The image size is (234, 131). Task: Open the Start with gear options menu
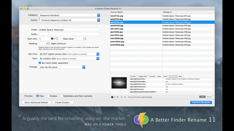click(53, 38)
